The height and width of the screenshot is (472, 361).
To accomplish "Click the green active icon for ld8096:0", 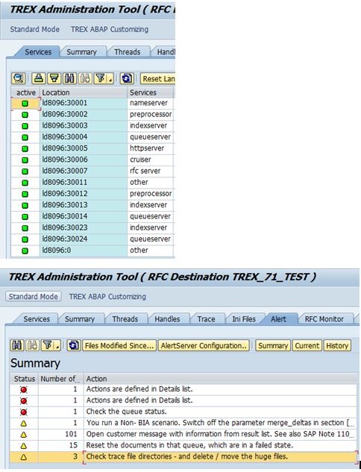I will click(25, 251).
